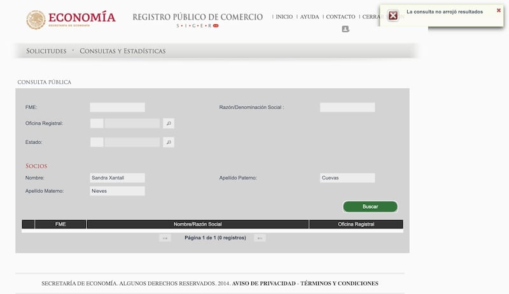Click Estado code field
509x294 pixels.
97,142
